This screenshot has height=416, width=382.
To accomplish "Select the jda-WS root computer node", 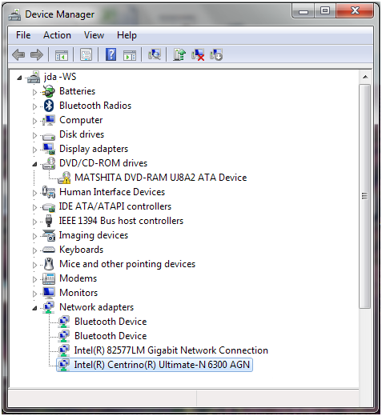I will pyautogui.click(x=60, y=77).
